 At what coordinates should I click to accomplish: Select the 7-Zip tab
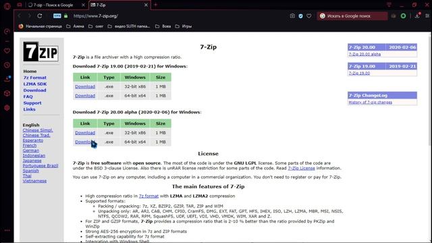(x=120, y=5)
